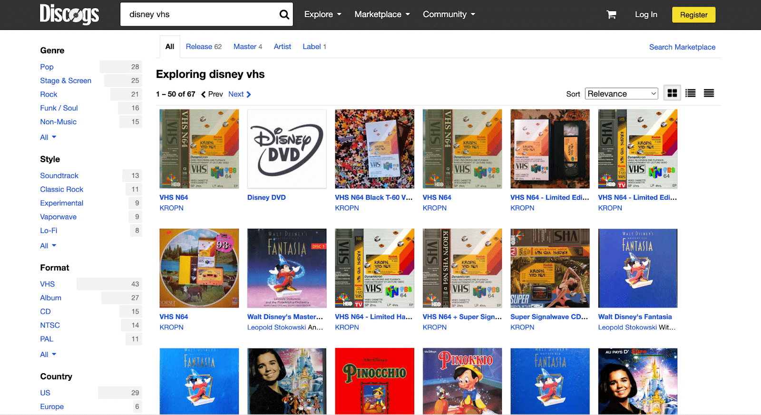Filter by Rock genre
The height and width of the screenshot is (415, 761).
point(49,95)
